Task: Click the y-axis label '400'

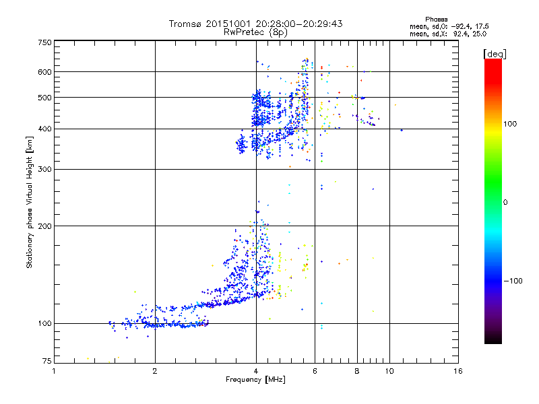Action: pos(44,129)
